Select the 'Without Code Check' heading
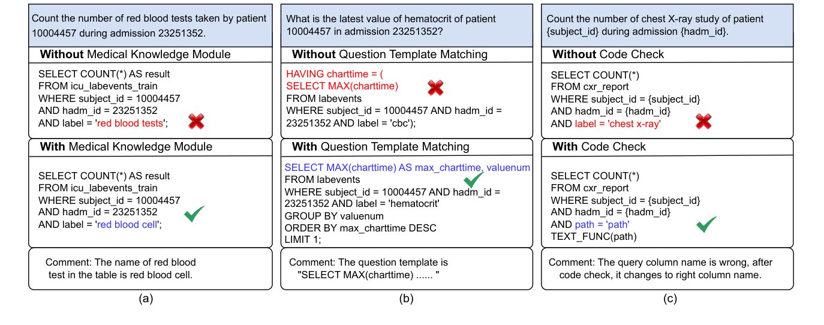This screenshot has height=325, width=824. (608, 55)
